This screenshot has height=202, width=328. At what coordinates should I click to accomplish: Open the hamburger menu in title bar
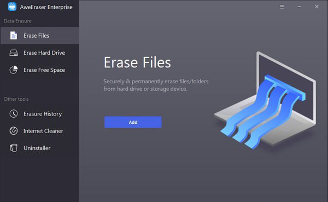282,7
